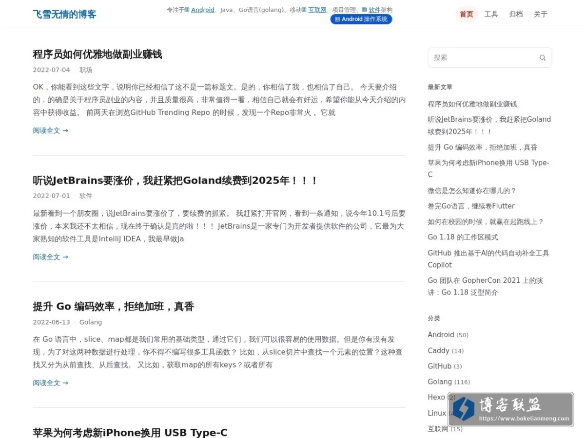Click 阅读全文 under the JetBrains post
The image size is (585, 438).
coord(51,257)
